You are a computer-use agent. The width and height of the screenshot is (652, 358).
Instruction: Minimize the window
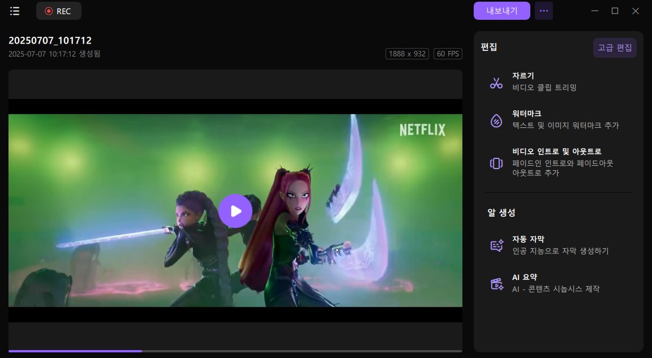pyautogui.click(x=595, y=11)
